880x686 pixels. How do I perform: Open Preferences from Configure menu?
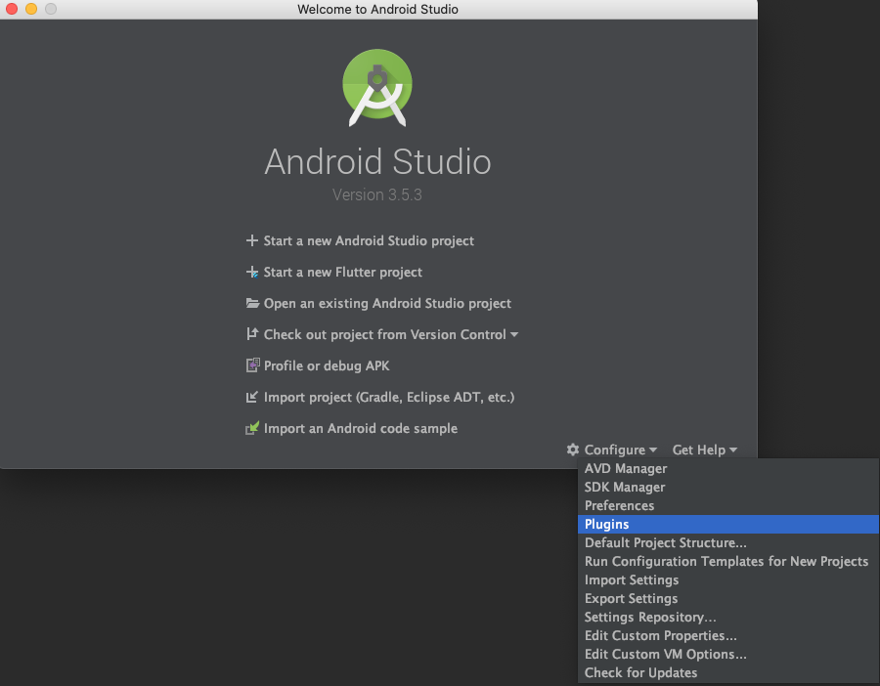pyautogui.click(x=728, y=505)
